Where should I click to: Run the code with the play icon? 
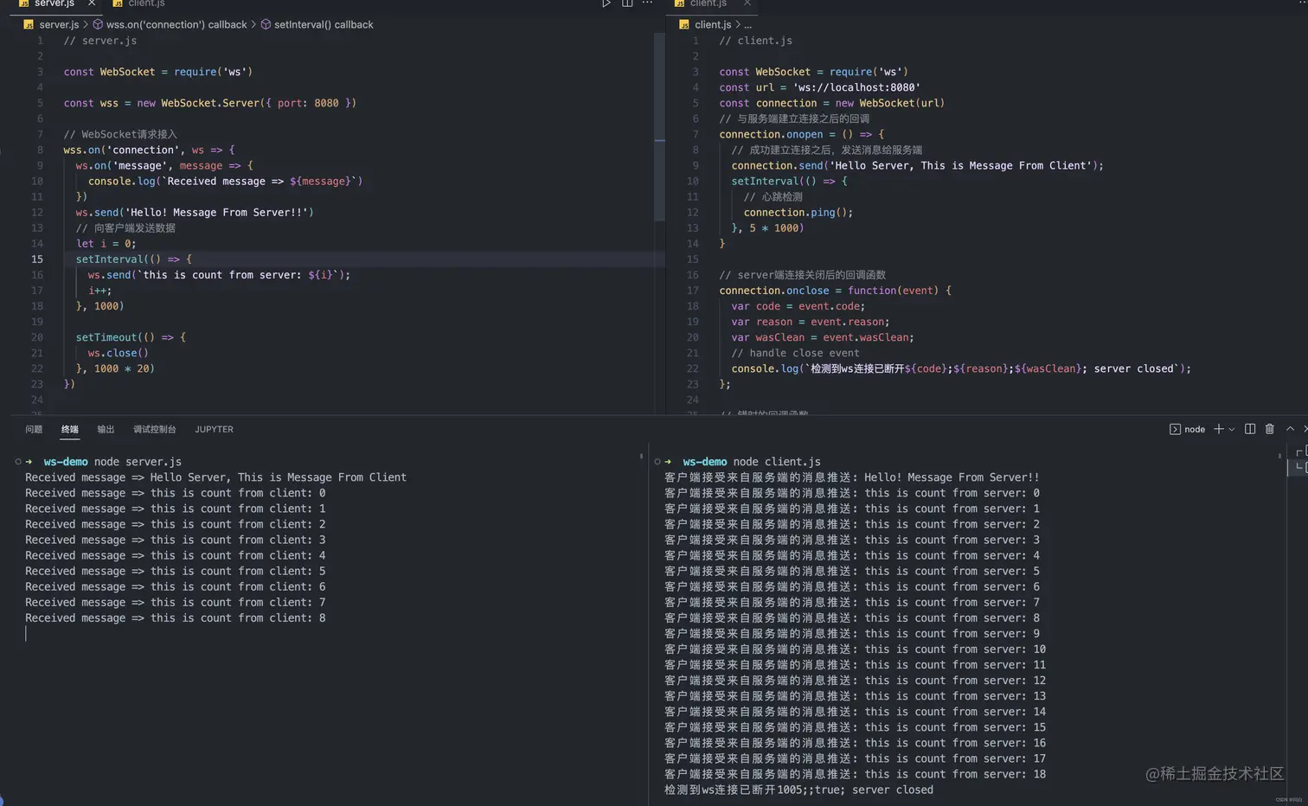[x=606, y=3]
